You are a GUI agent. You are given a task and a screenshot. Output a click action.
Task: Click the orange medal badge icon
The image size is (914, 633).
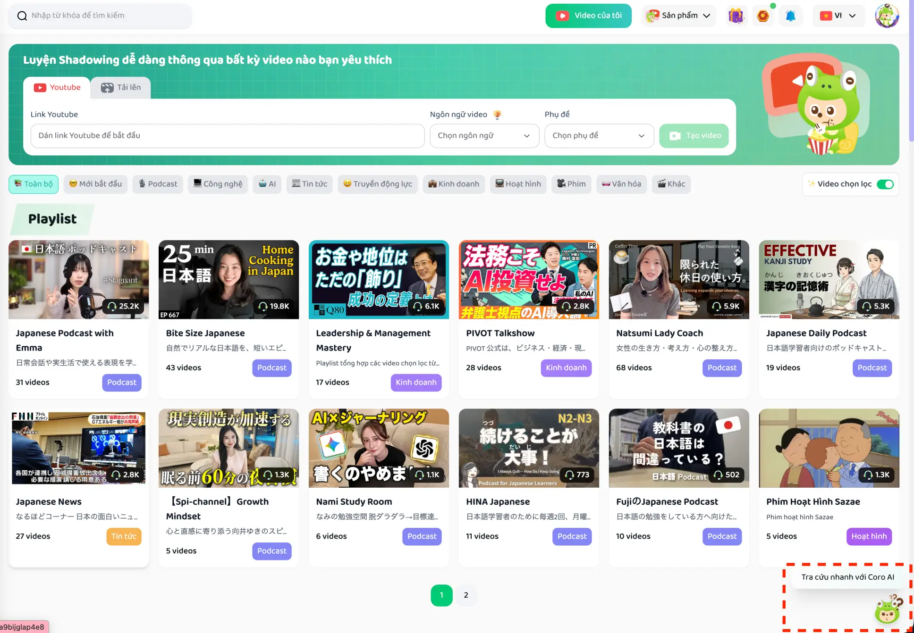pyautogui.click(x=763, y=16)
